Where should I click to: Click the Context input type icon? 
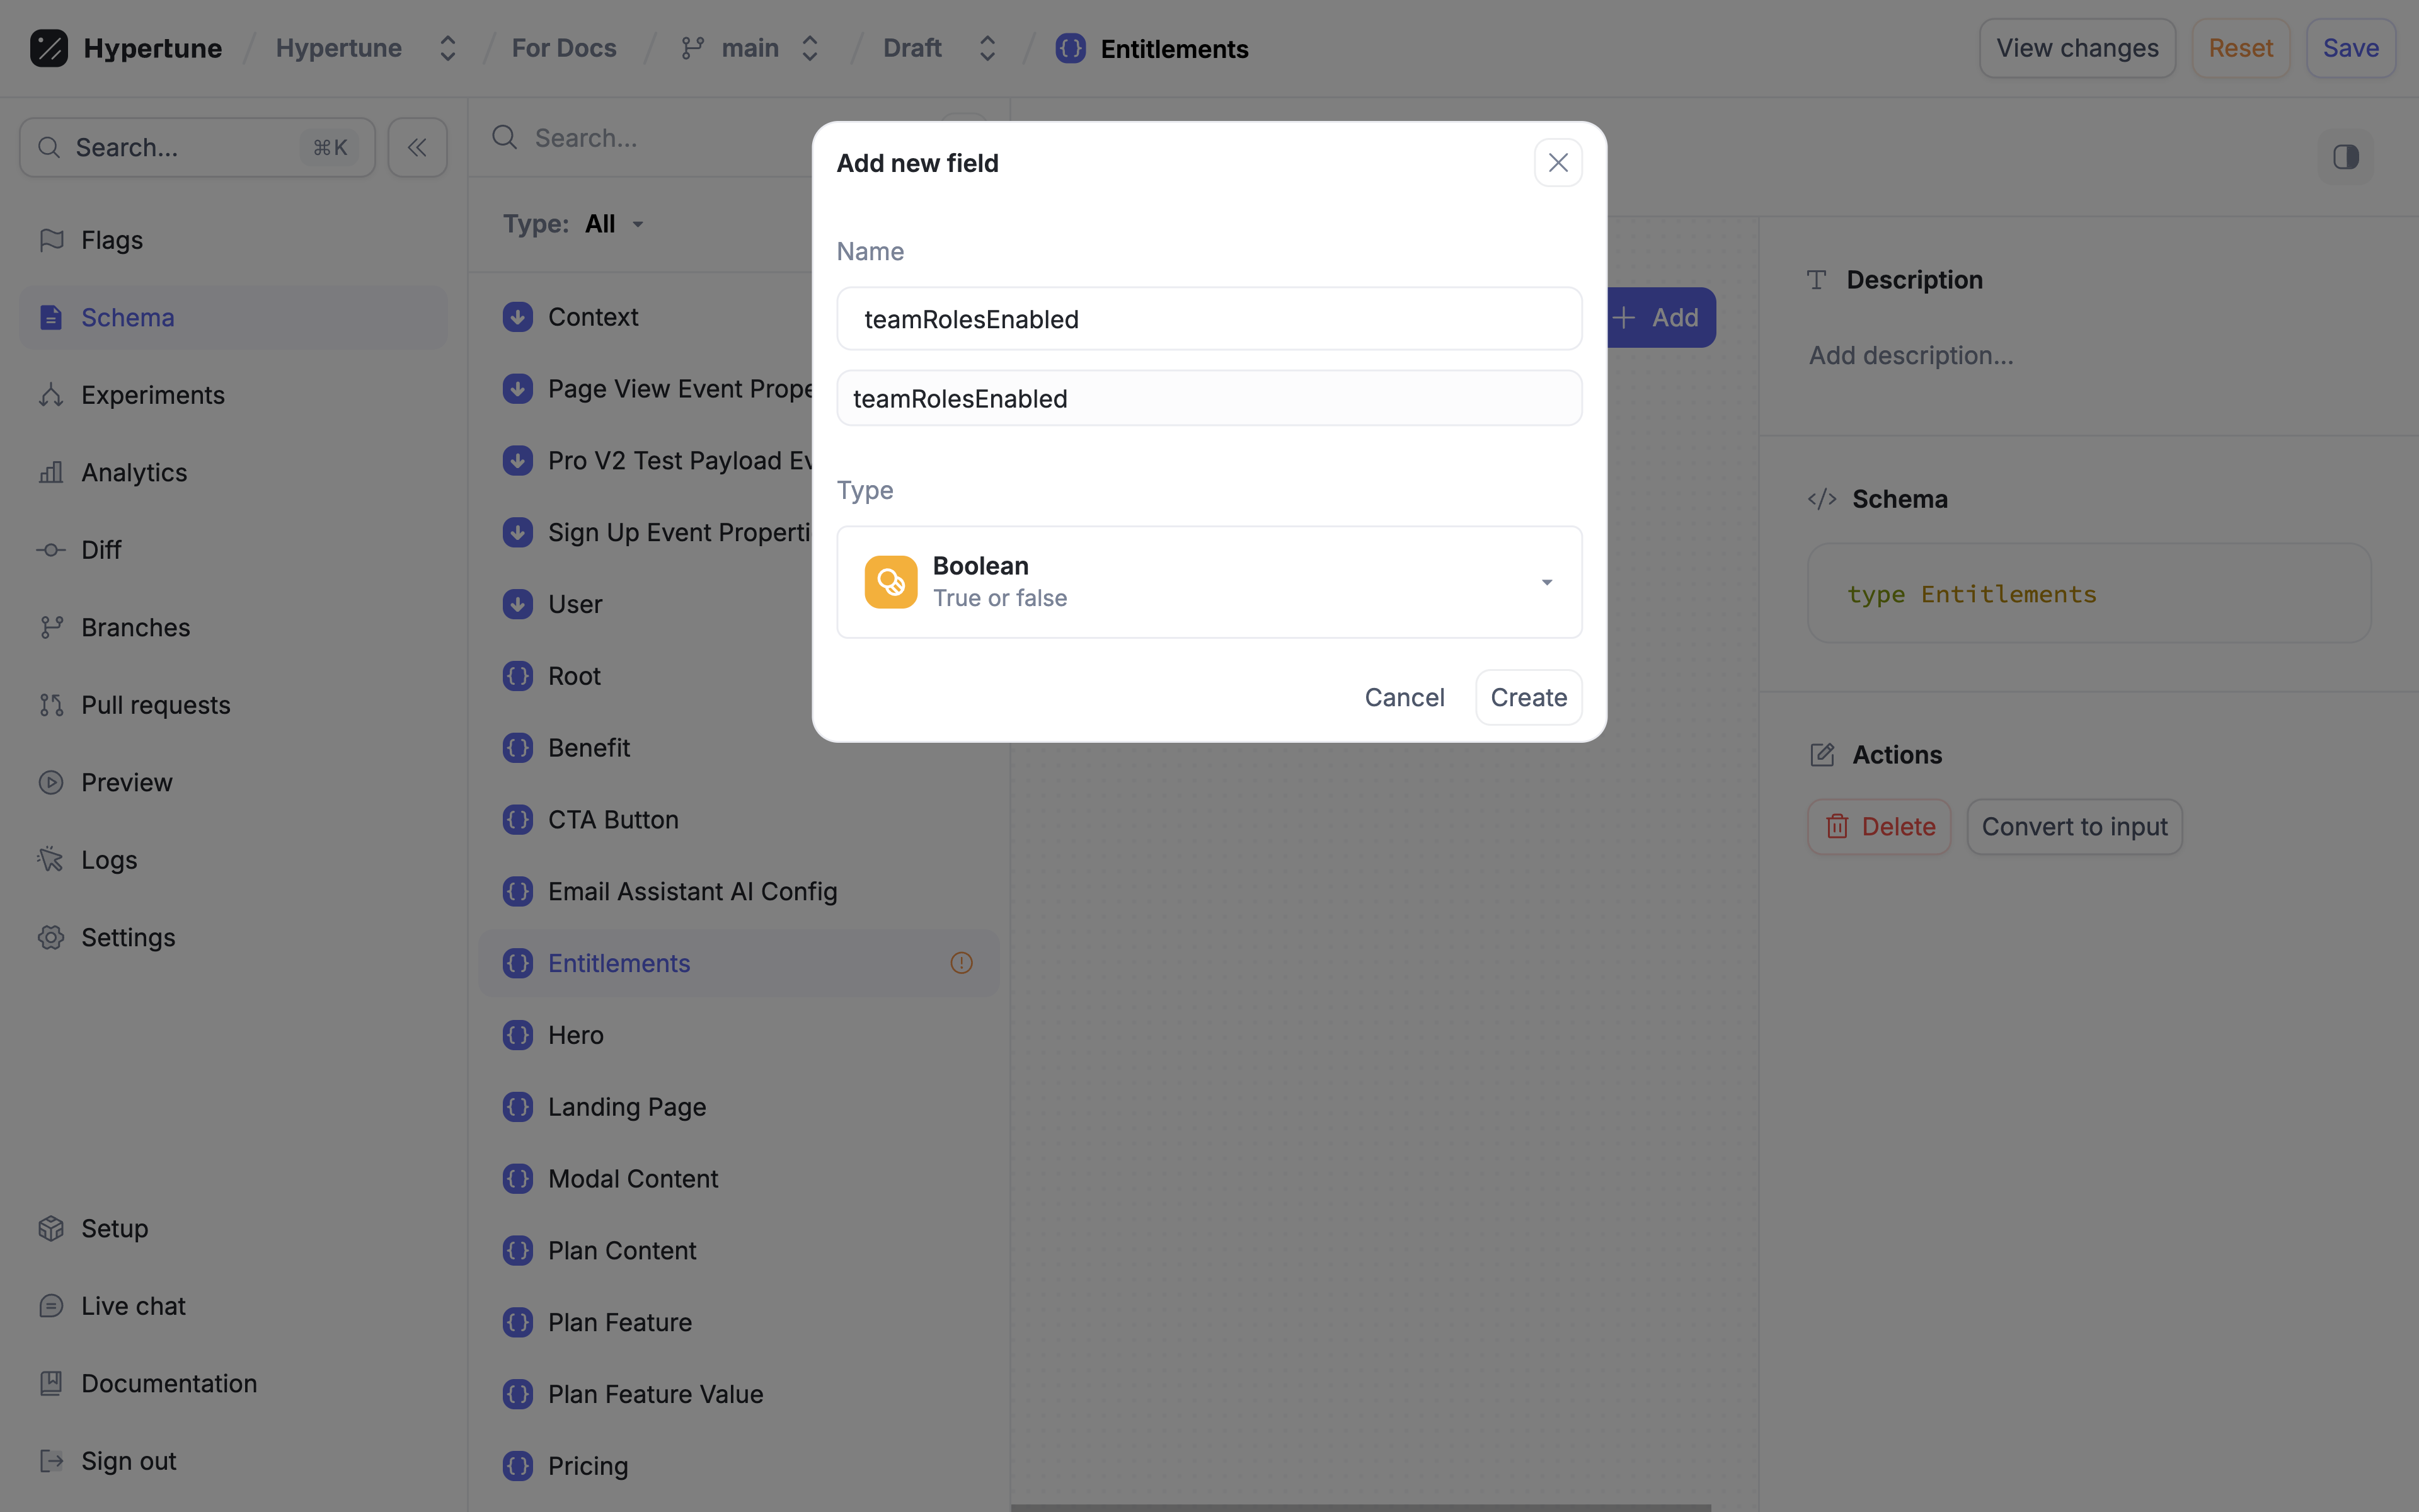[517, 317]
